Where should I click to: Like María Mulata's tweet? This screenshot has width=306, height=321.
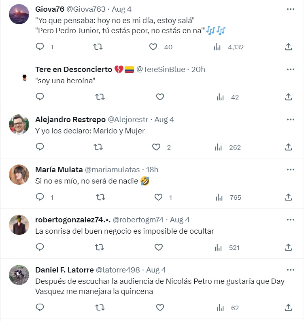pyautogui.click(x=159, y=197)
